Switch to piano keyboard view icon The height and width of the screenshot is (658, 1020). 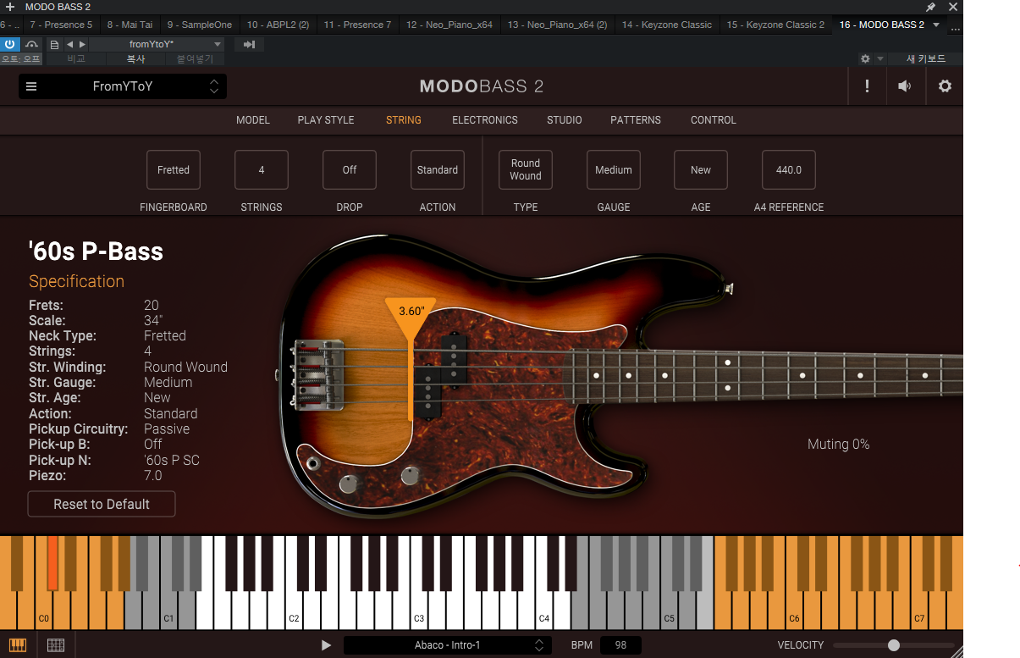pyautogui.click(x=17, y=645)
